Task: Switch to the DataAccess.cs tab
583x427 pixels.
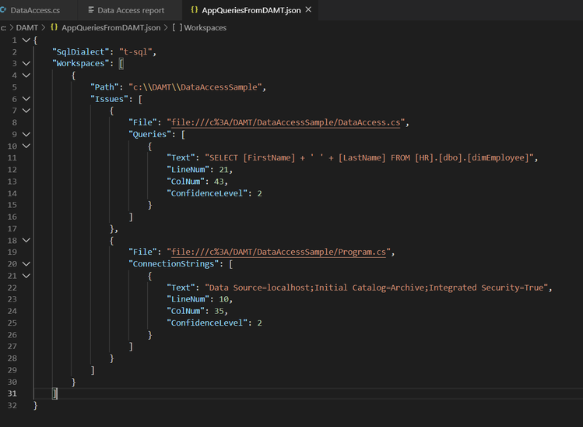Action: pos(34,10)
